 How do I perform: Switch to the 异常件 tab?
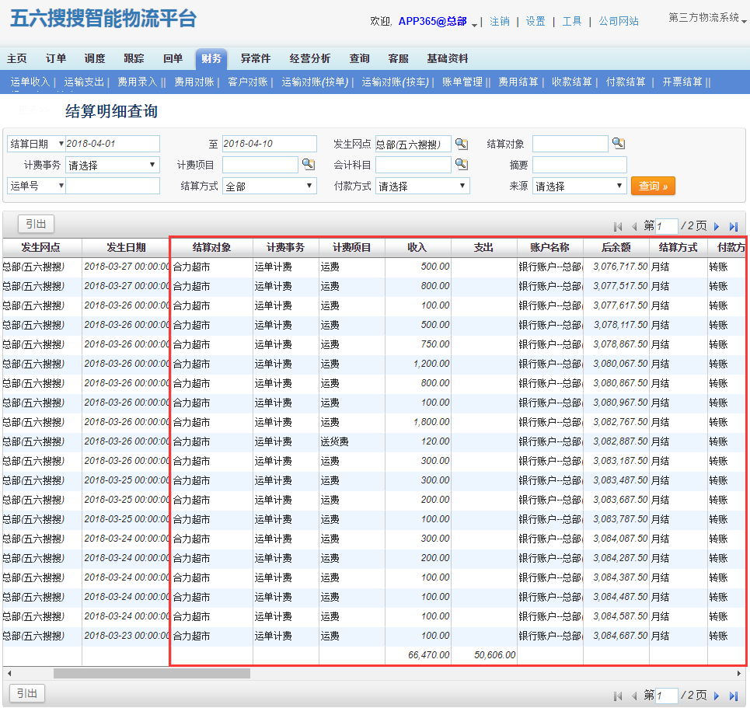[256, 58]
